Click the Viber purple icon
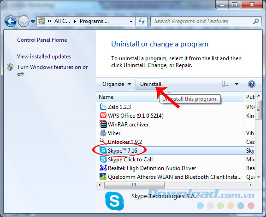This screenshot has width=266, height=217. pyautogui.click(x=103, y=133)
